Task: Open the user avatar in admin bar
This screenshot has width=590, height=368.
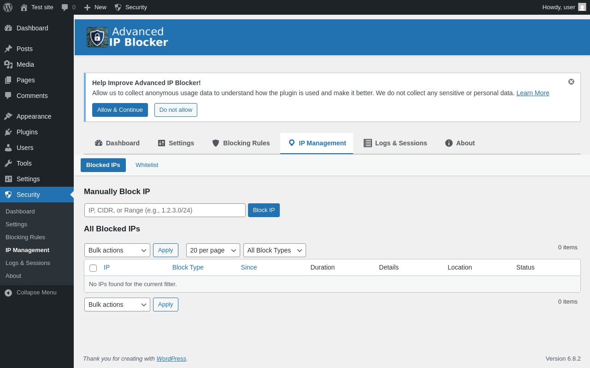Action: click(x=582, y=7)
